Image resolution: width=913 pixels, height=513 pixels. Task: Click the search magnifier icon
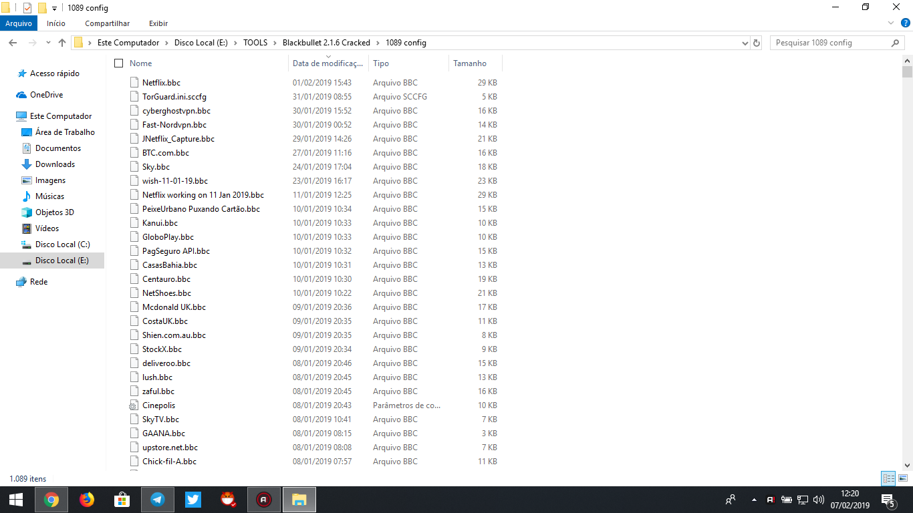pyautogui.click(x=896, y=43)
